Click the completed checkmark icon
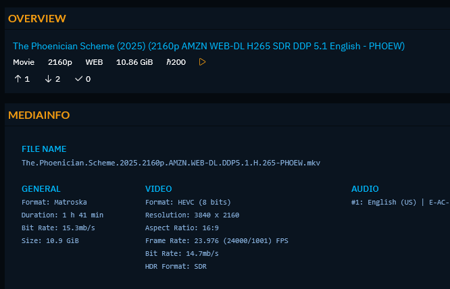Viewport: 450px width, 289px height. click(78, 78)
